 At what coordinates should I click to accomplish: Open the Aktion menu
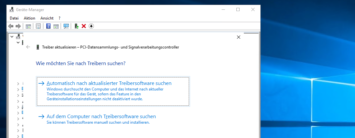pos(29,18)
